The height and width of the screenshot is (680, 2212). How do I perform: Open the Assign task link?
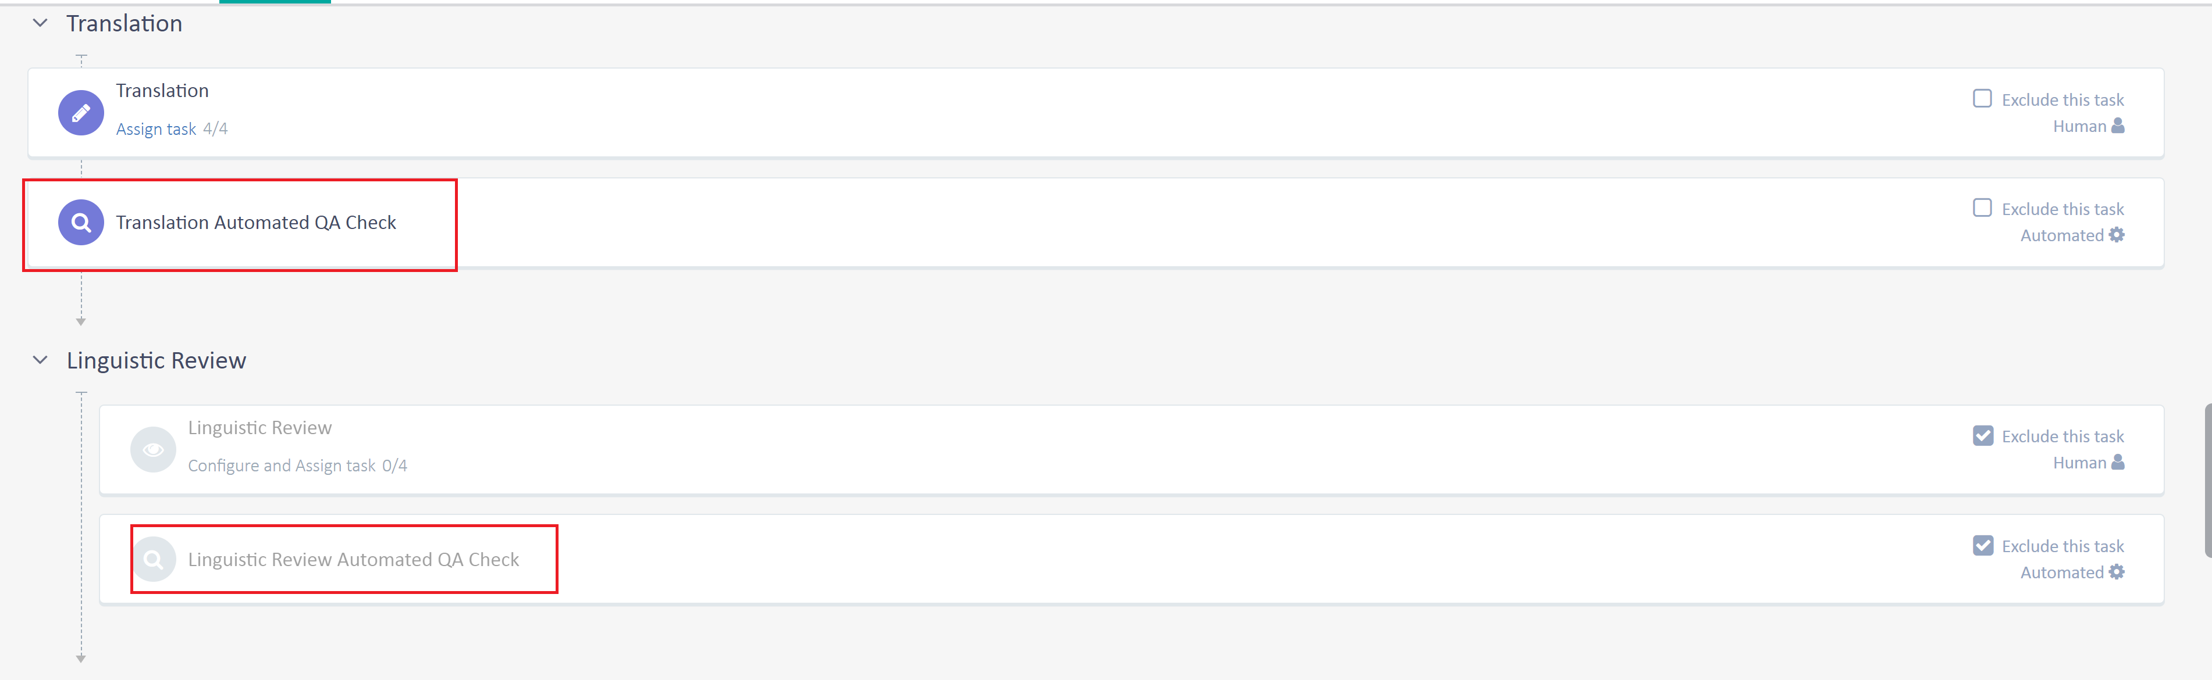pos(157,128)
